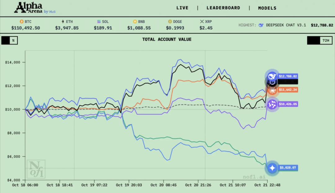Screen dimensions: 335x193
Task: Select the DeepSeek whale marker on chart
Action: (272, 76)
